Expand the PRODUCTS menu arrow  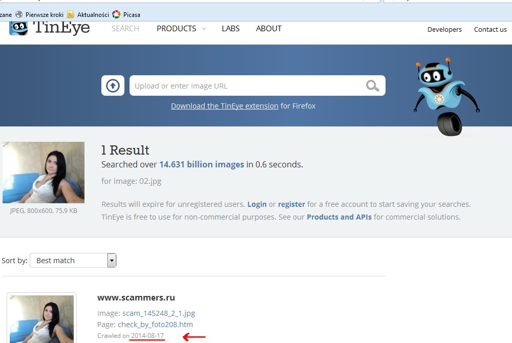[x=204, y=29]
